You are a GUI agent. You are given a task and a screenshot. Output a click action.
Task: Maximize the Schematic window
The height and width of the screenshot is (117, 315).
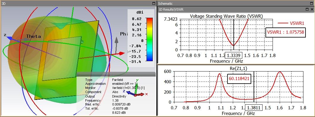click(311, 4)
